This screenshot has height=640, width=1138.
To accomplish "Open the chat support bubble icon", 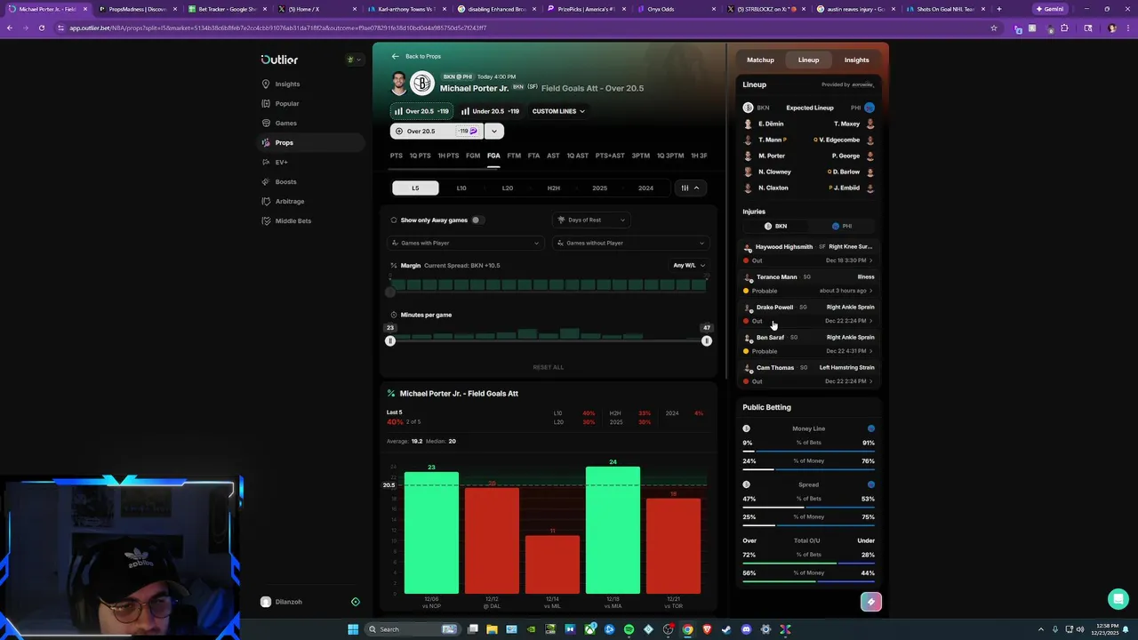I will tap(1118, 599).
